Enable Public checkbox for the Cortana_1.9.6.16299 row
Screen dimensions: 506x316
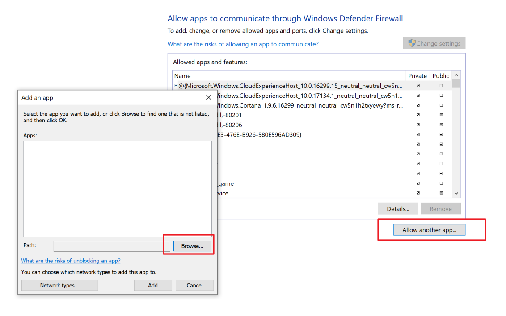click(x=441, y=105)
